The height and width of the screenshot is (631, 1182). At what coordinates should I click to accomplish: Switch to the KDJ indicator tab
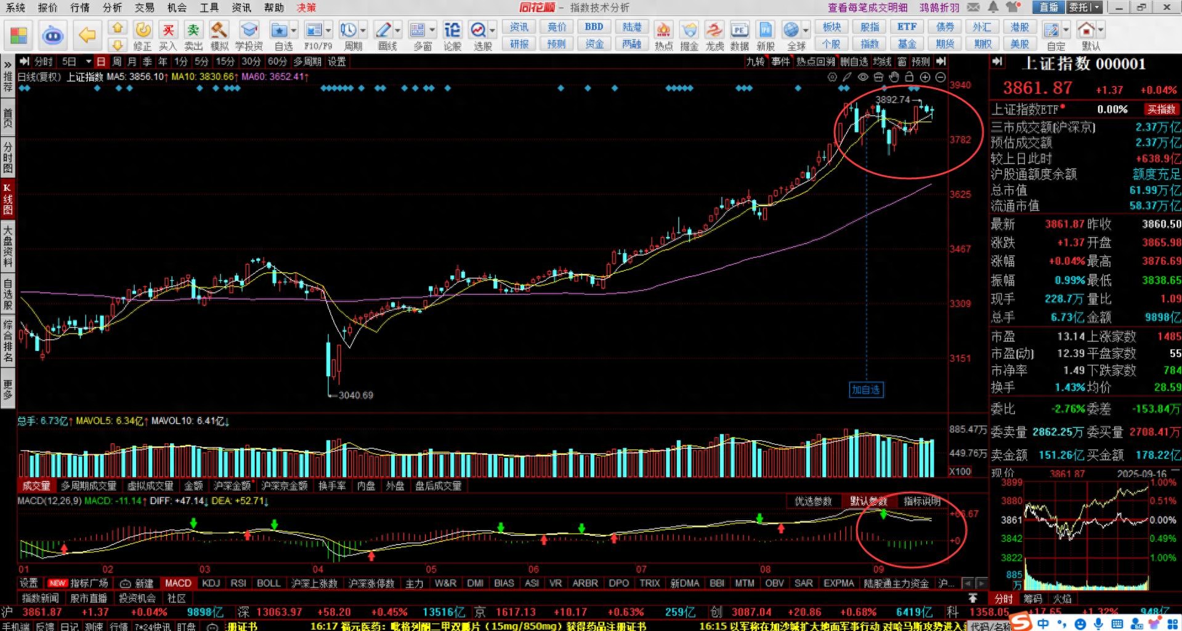211,583
